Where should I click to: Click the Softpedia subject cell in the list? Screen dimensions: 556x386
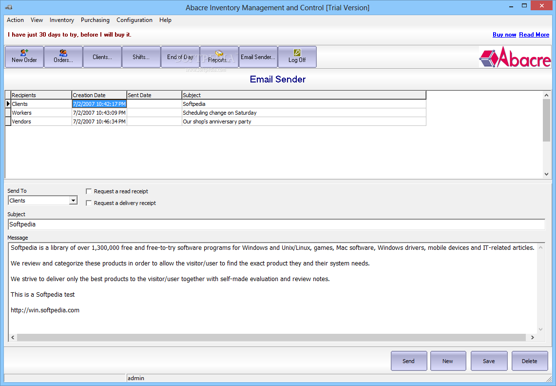304,104
